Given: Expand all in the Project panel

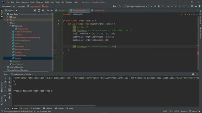Looking at the screenshot, I should click(x=39, y=10).
